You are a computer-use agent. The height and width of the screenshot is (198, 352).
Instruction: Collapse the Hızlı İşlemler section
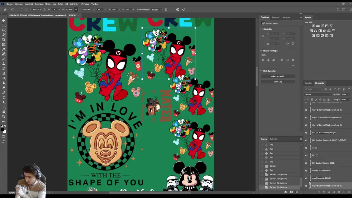pyautogui.click(x=261, y=71)
